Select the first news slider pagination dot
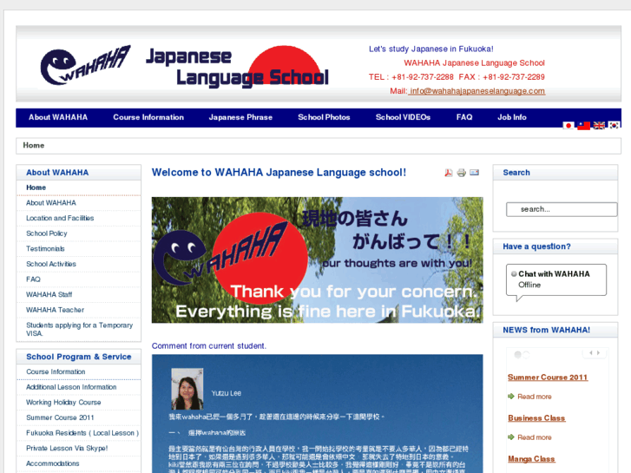 point(518,355)
